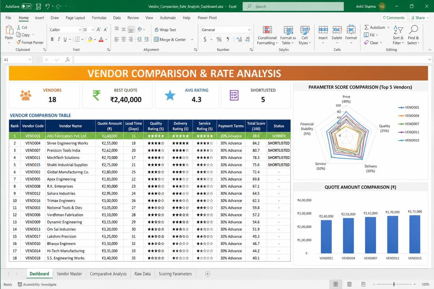The image size is (434, 289).
Task: Toggle Center alignment
Action: click(124, 39)
